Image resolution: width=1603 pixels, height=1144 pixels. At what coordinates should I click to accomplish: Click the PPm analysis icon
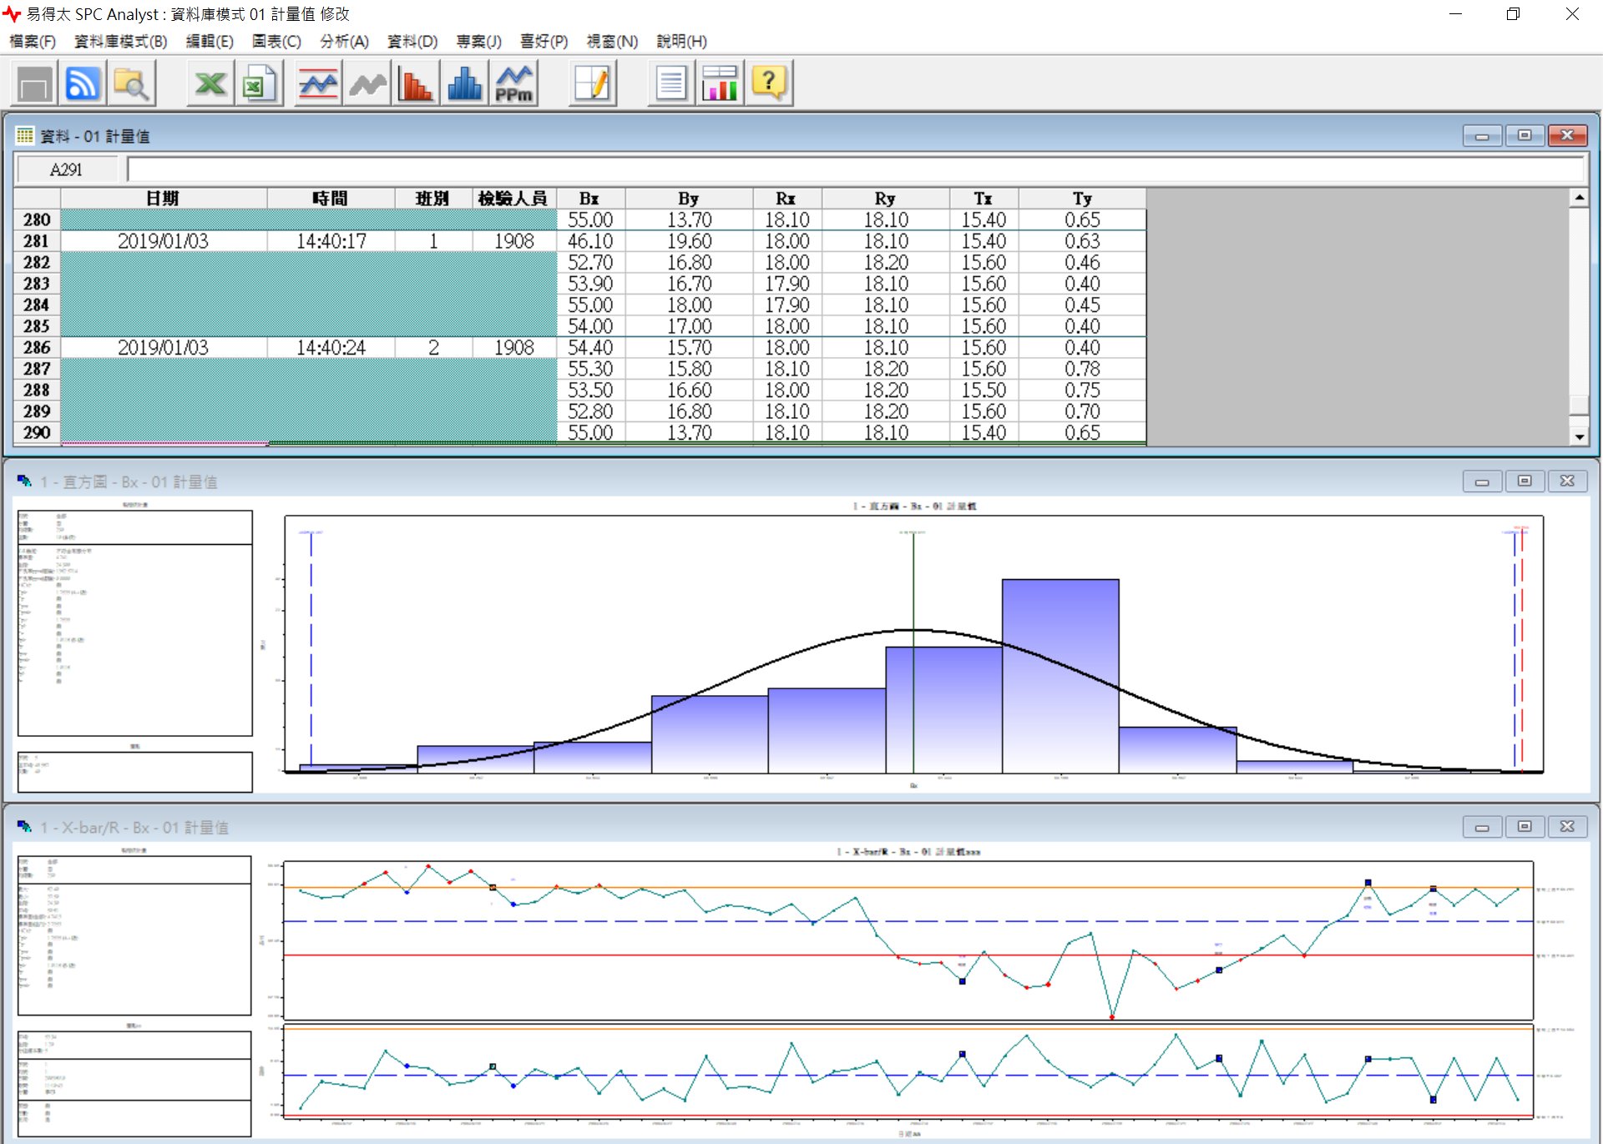pyautogui.click(x=515, y=83)
